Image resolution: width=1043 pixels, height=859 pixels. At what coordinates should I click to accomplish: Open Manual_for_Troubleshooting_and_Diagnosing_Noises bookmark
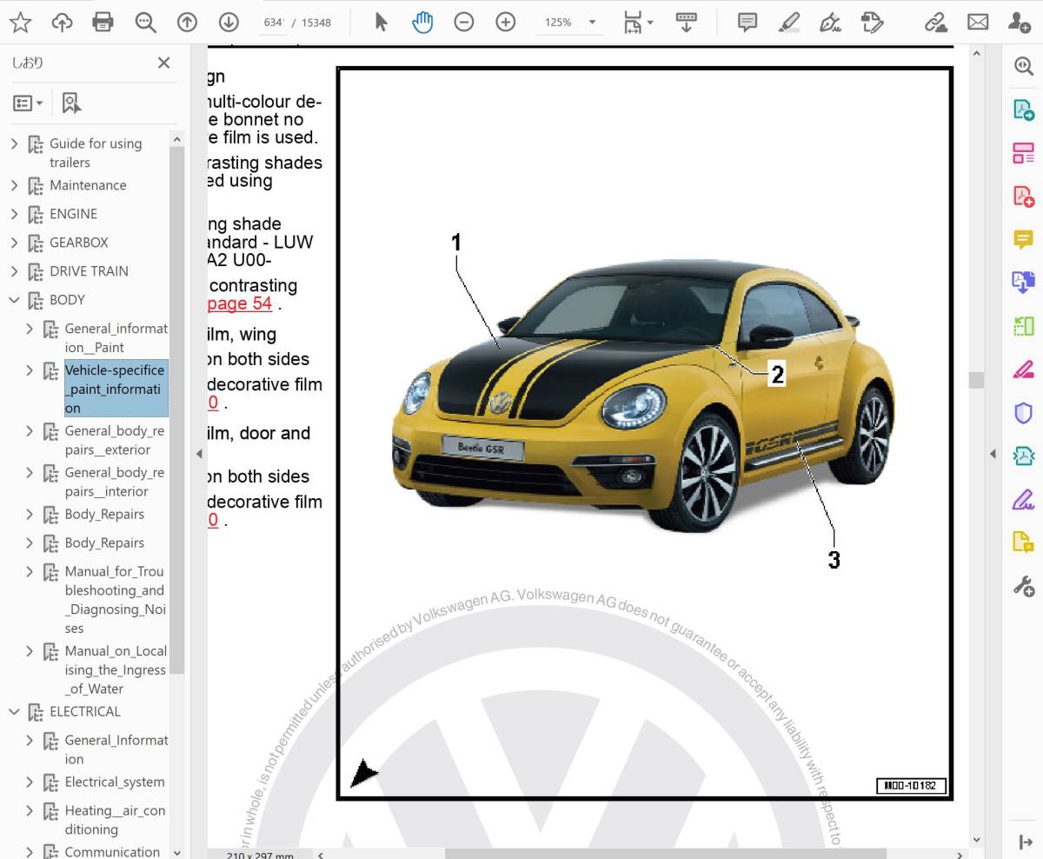coord(115,600)
